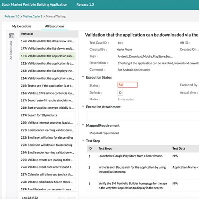The width and height of the screenshot is (199, 199).
Task: Click Test Case ID value 181
Action: (x=120, y=43)
